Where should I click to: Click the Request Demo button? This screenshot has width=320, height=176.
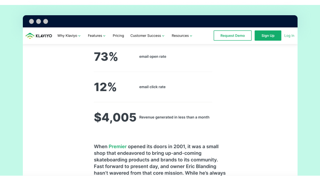tap(232, 35)
